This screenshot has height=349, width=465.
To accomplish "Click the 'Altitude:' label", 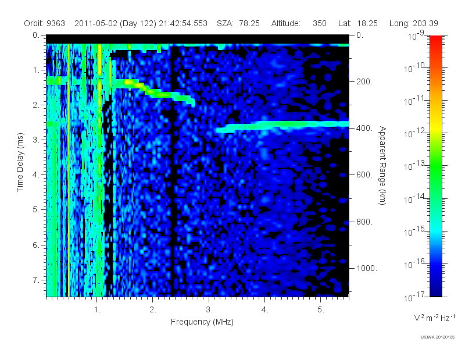I will tap(285, 23).
